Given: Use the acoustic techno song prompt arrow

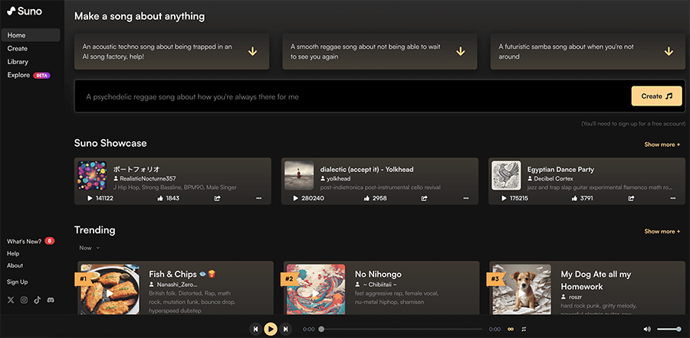Looking at the screenshot, I should 252,52.
